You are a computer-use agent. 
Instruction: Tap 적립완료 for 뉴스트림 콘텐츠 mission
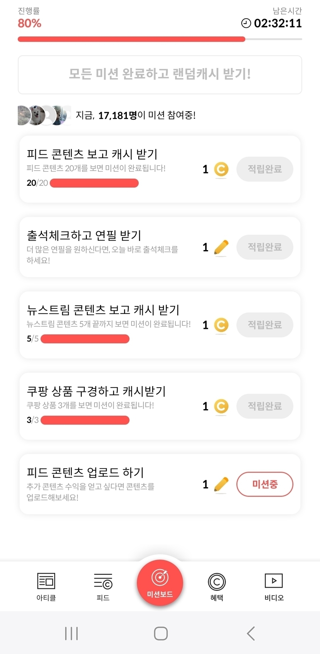tap(264, 325)
